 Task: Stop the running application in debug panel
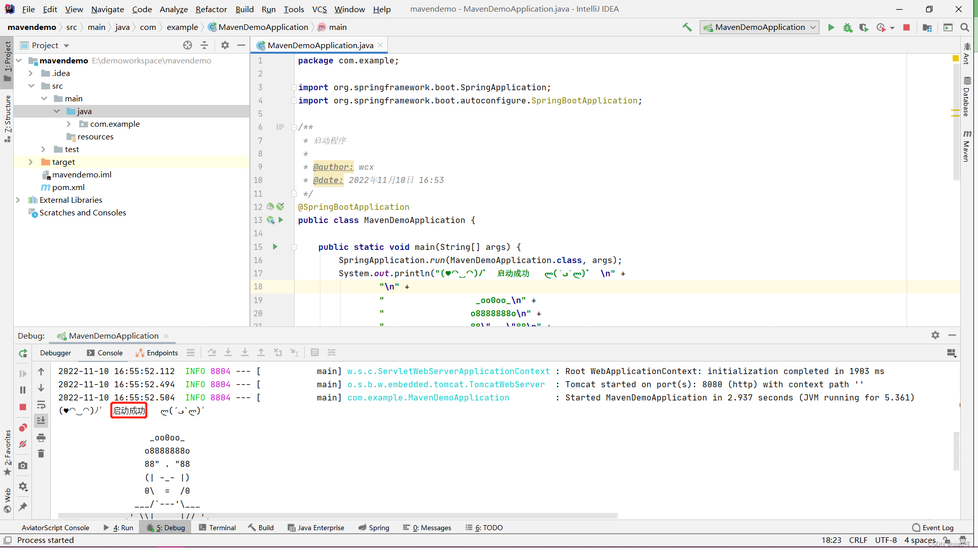23,407
